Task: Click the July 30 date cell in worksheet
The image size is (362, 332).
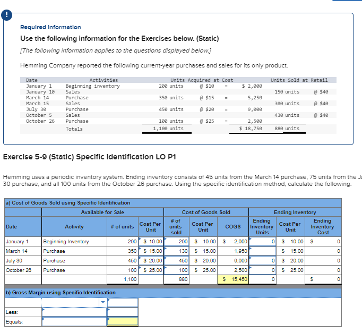Action: (x=23, y=261)
